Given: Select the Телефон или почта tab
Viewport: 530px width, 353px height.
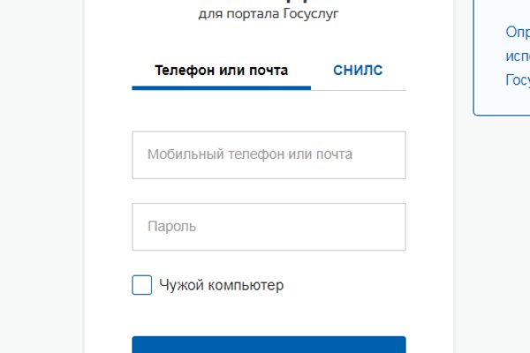Looking at the screenshot, I should [221, 71].
